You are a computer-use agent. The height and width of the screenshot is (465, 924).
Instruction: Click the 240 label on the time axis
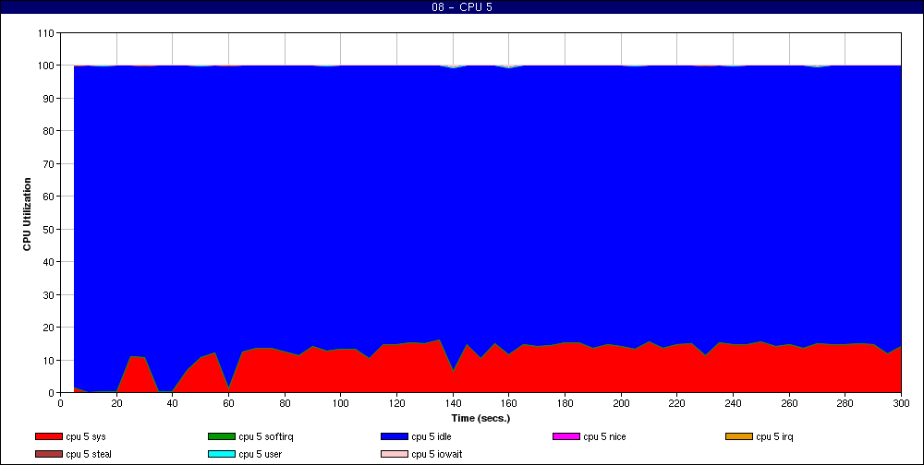tap(733, 403)
